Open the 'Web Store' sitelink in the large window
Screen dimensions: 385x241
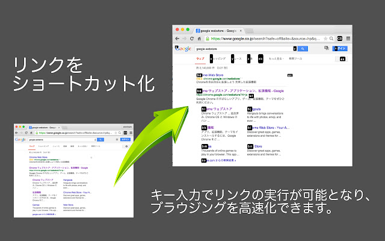pyautogui.click(x=254, y=146)
